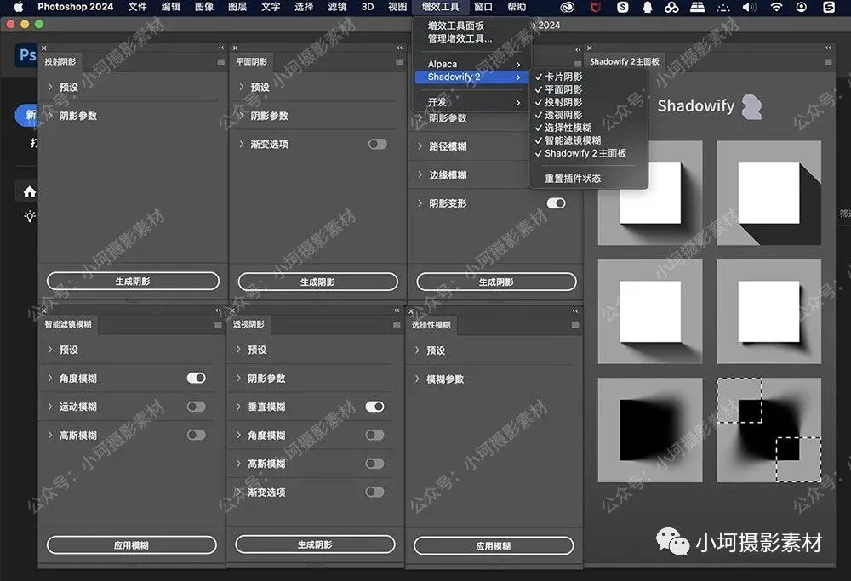The width and height of the screenshot is (851, 581).
Task: Uncheck 选择性模糊 in the Shadowify 2 submenu
Action: (588, 128)
